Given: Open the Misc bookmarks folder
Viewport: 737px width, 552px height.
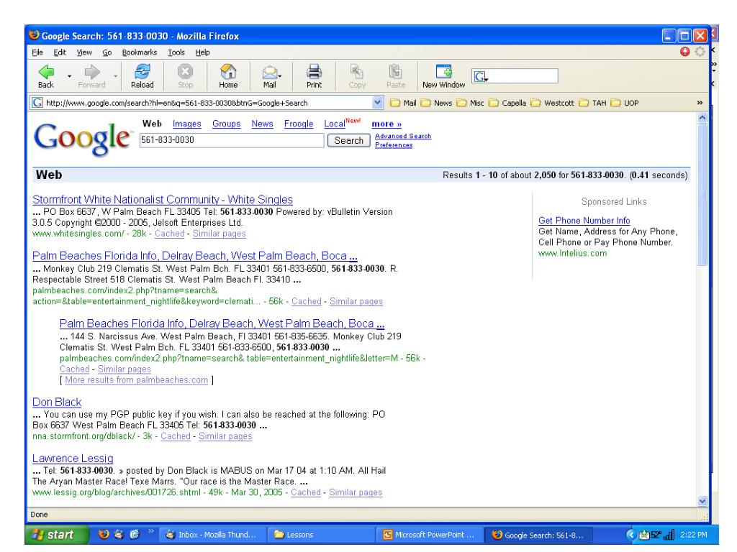Looking at the screenshot, I should 471,103.
